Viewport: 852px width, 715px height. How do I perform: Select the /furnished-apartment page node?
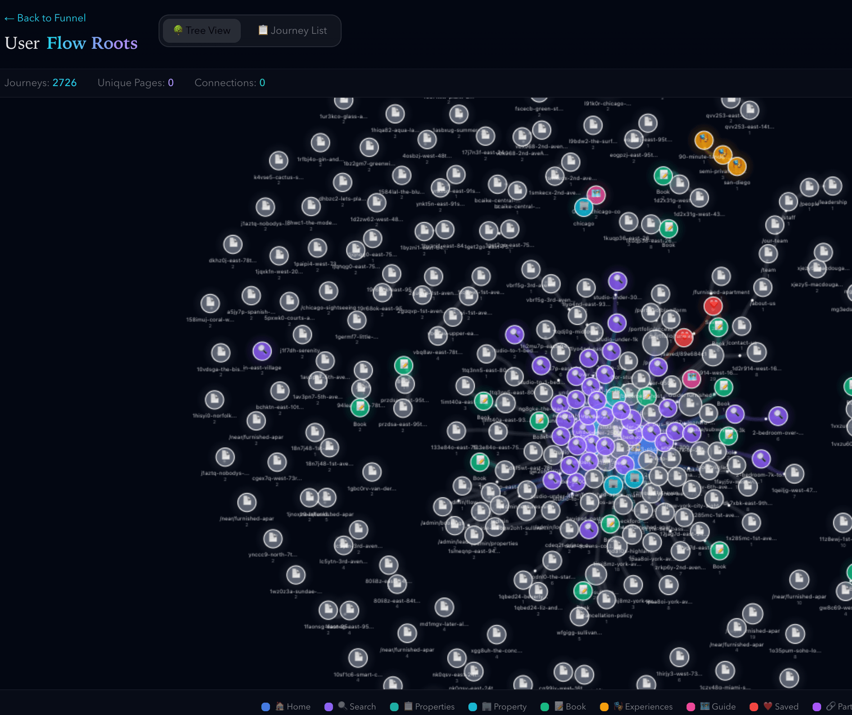[721, 276]
